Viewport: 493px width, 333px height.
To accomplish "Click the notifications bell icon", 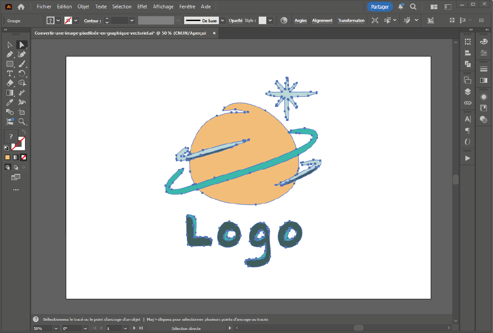I will click(x=401, y=7).
